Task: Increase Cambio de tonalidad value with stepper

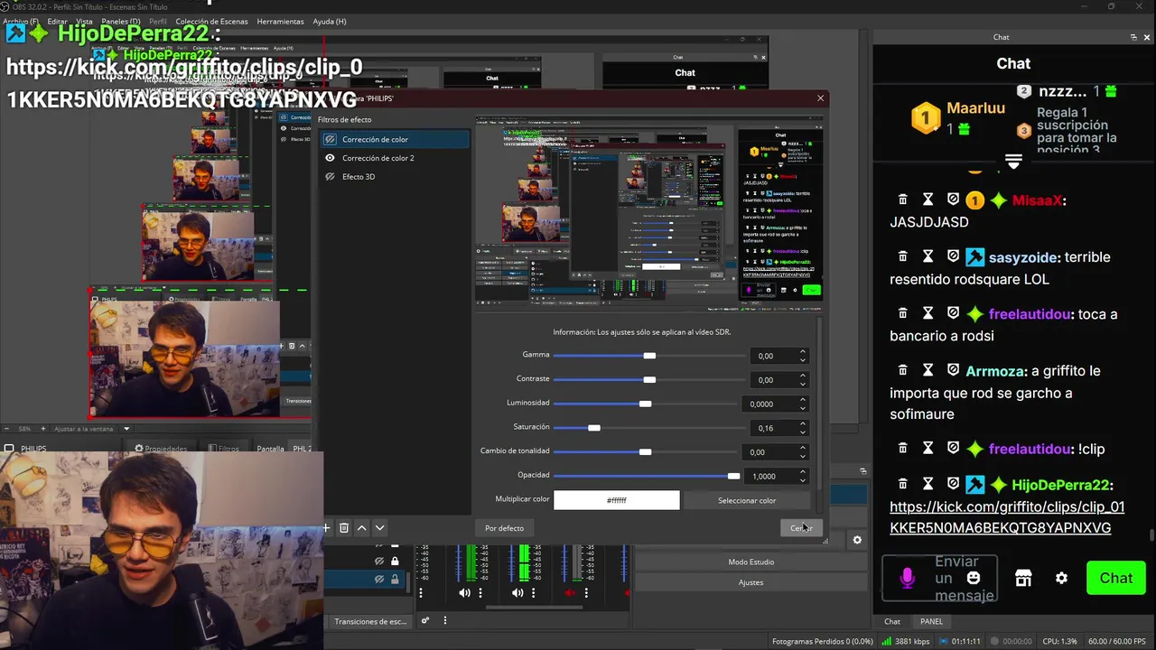Action: tap(803, 448)
